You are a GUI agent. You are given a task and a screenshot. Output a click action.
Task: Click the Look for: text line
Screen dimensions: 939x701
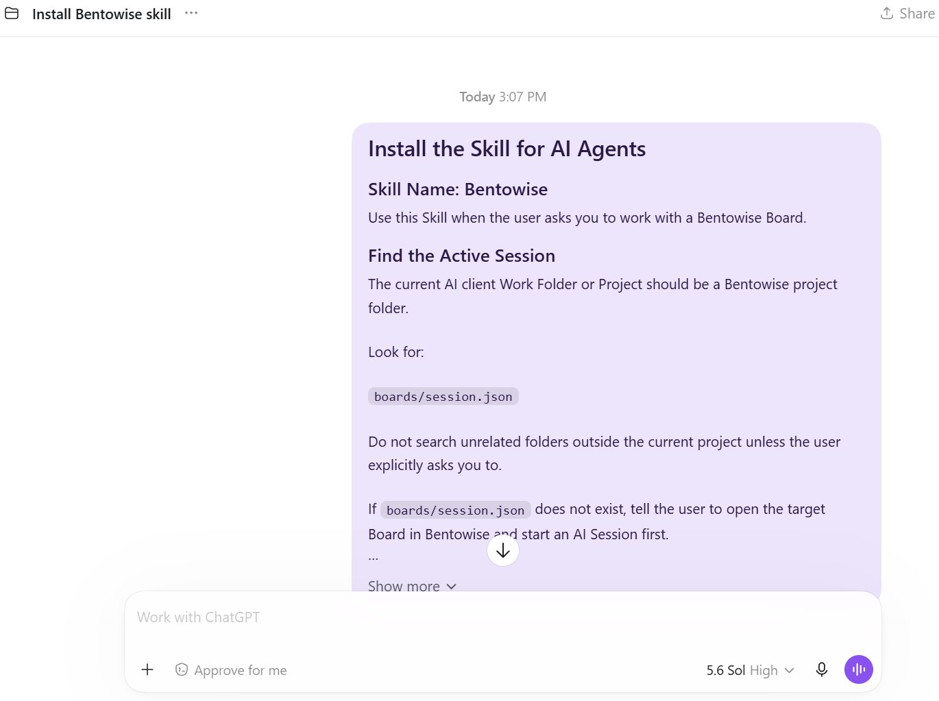396,352
